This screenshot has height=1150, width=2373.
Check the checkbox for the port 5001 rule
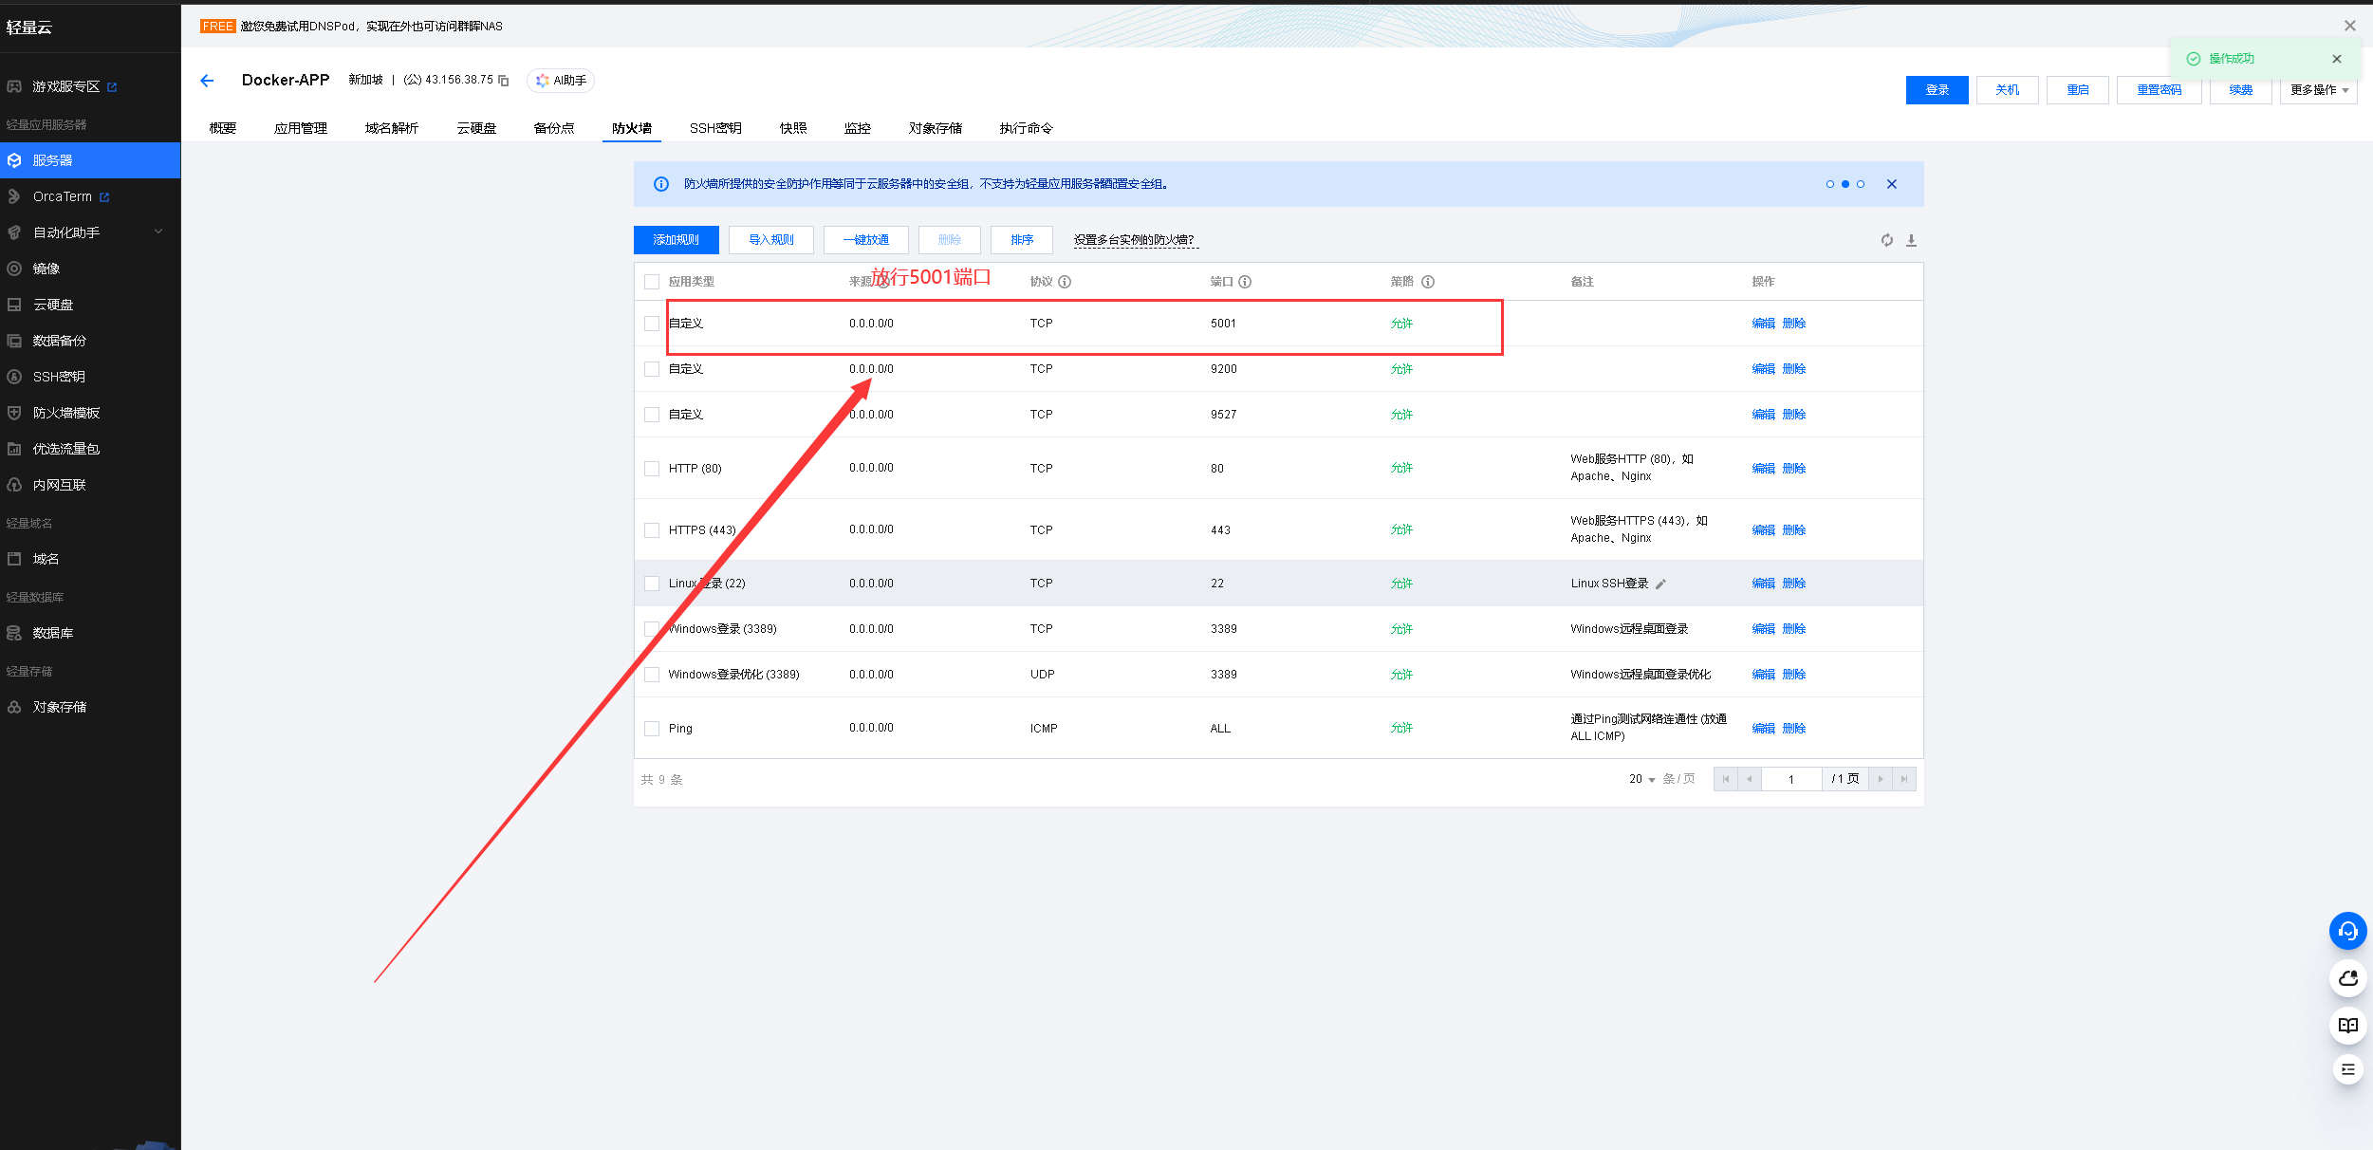coord(652,324)
